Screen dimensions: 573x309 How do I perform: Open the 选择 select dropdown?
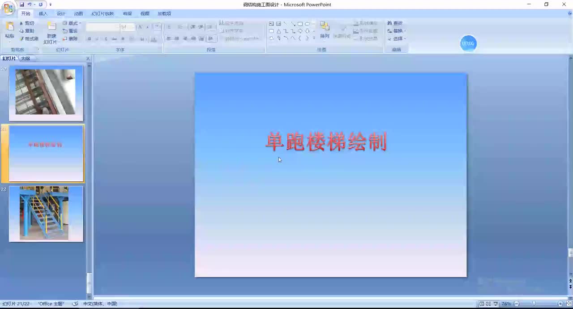pyautogui.click(x=396, y=39)
